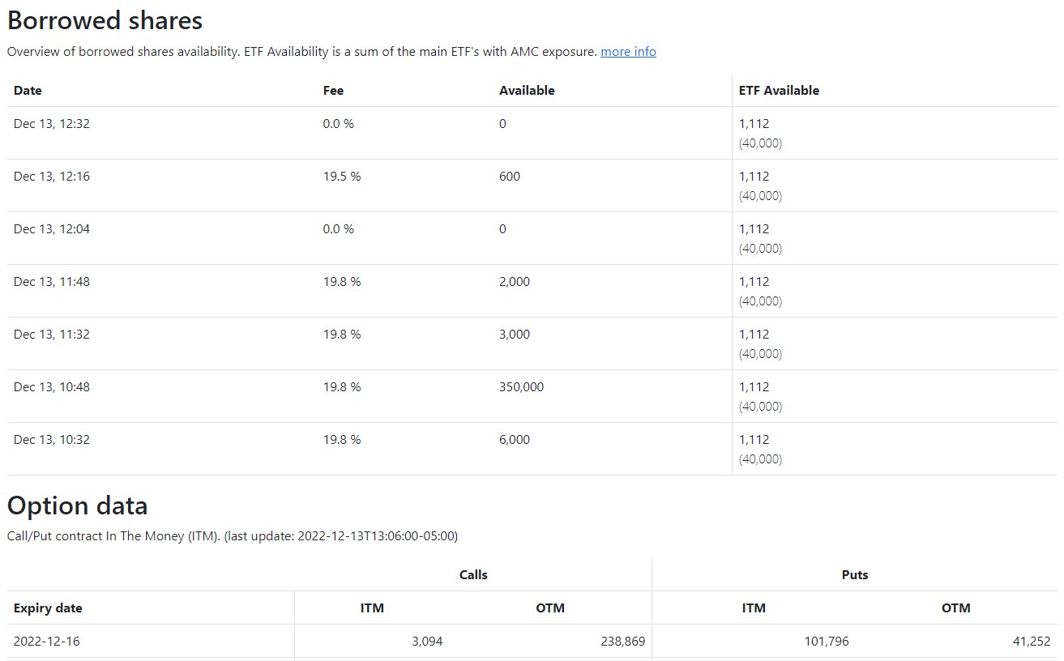The width and height of the screenshot is (1064, 661).
Task: Select the Dec 13, 12:32 date cell
Action: (52, 124)
